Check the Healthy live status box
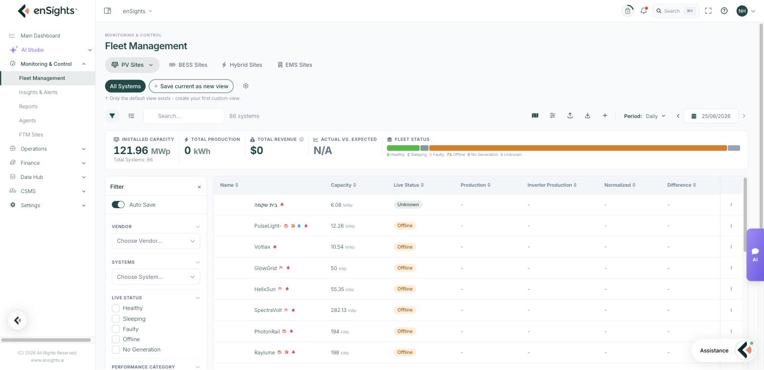 tap(116, 308)
